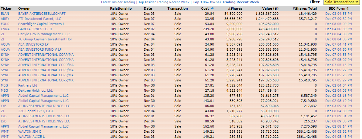Open SEC form Dec 02 04:04 PM

338,85
